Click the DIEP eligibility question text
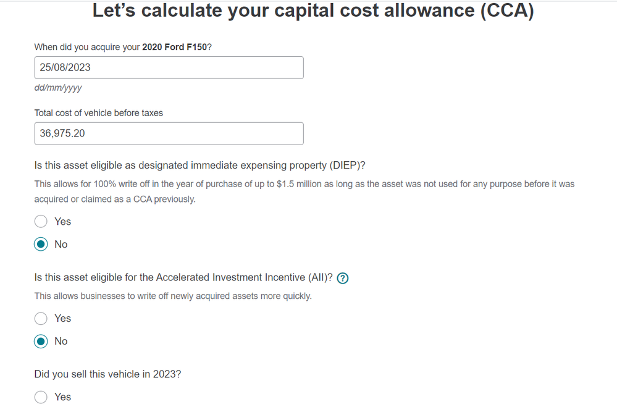This screenshot has width=617, height=407. tap(200, 166)
